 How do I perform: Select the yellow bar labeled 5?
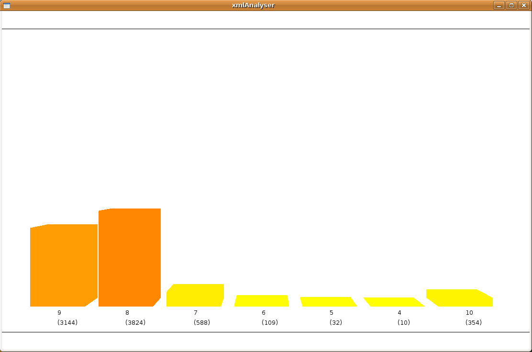coord(328,302)
